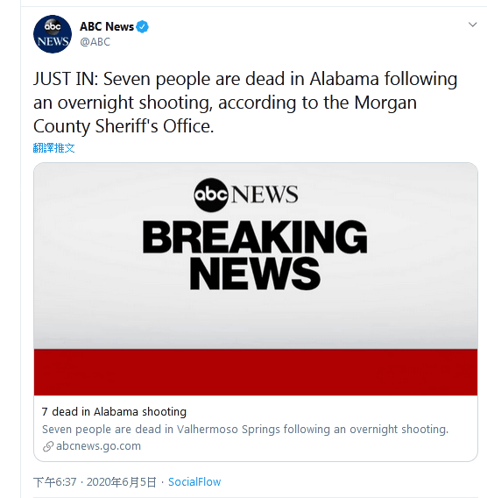Open the SocialFlow source link

194,482
